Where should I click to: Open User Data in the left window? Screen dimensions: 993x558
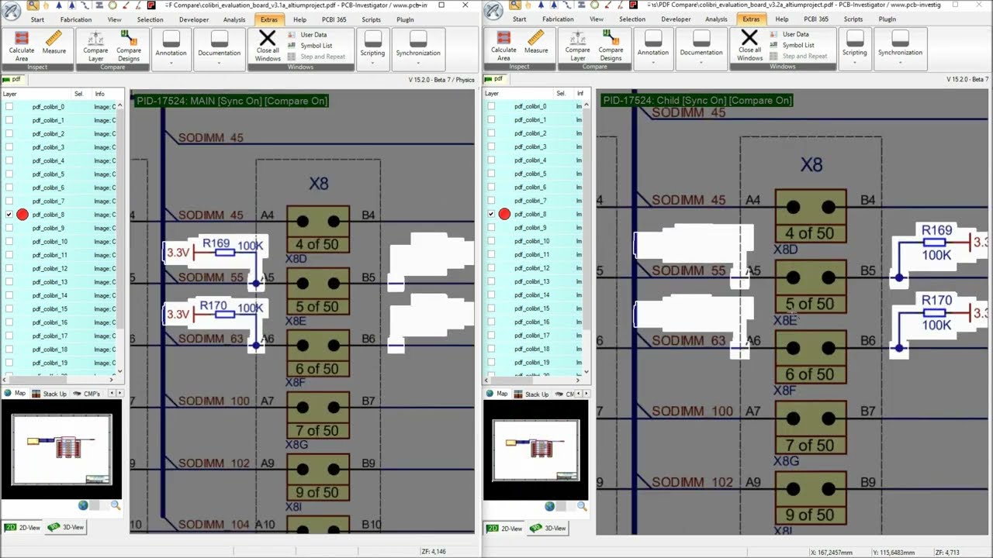click(x=307, y=35)
